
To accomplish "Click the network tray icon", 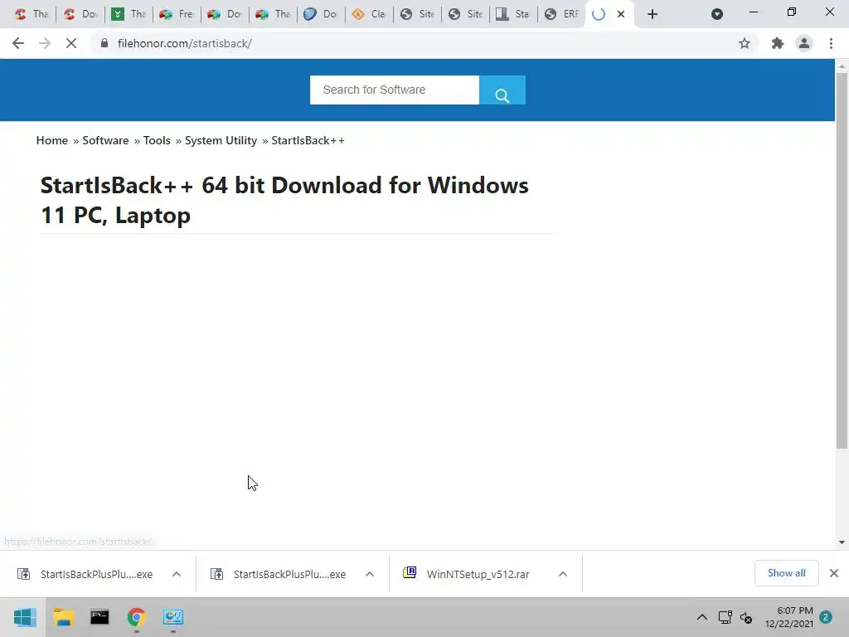I will tap(725, 617).
